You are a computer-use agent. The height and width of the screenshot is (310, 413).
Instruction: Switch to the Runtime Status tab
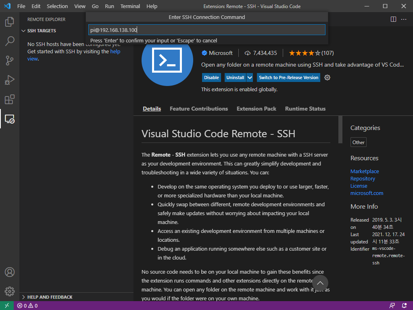point(305,109)
